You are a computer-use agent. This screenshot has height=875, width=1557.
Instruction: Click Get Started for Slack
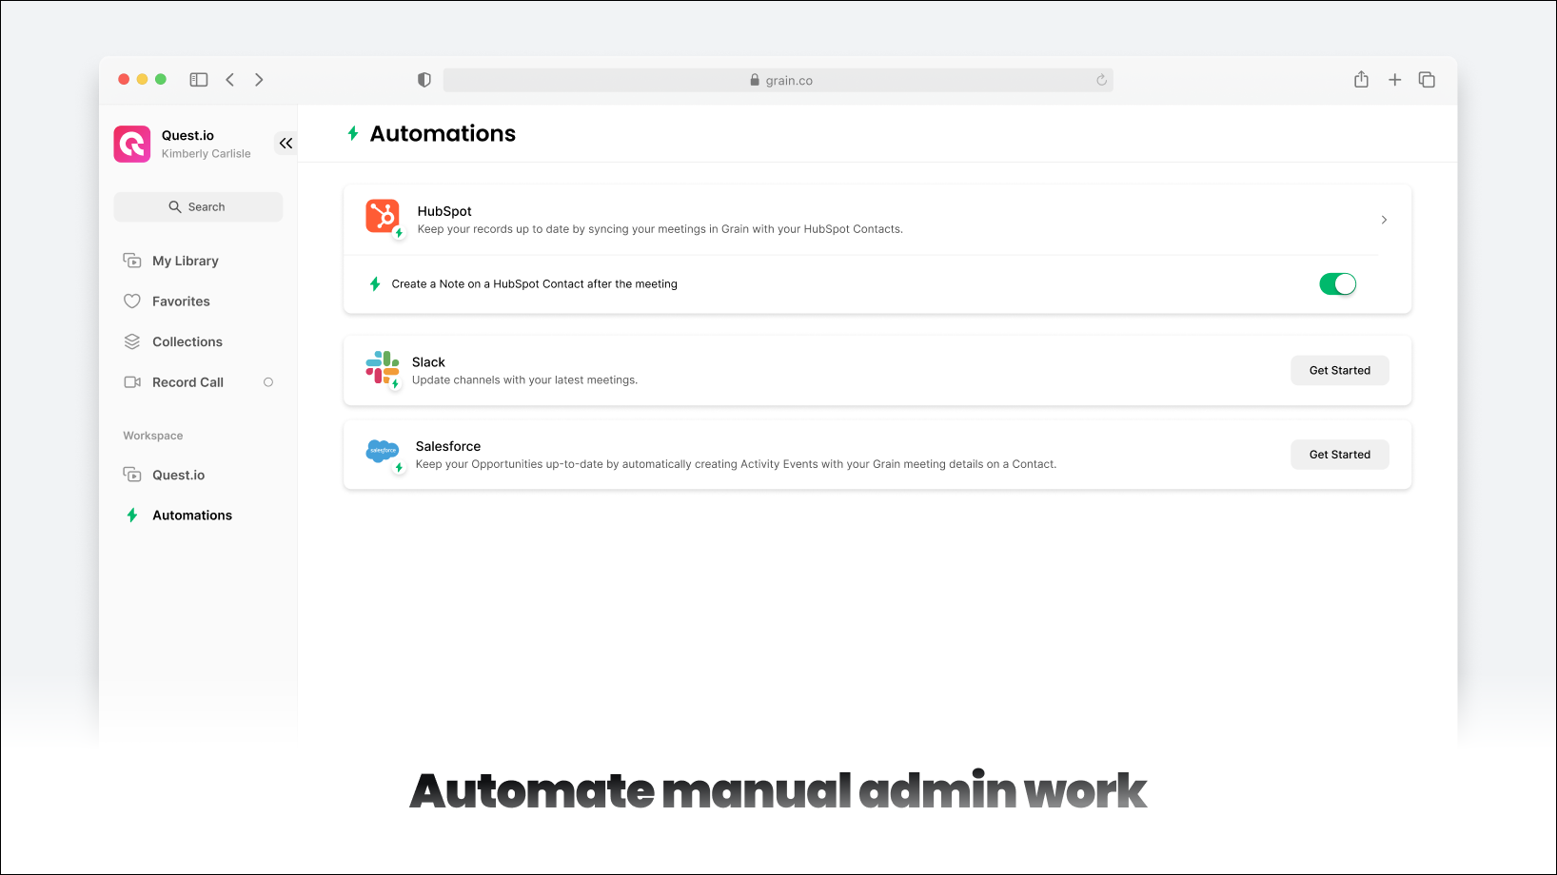(x=1340, y=371)
